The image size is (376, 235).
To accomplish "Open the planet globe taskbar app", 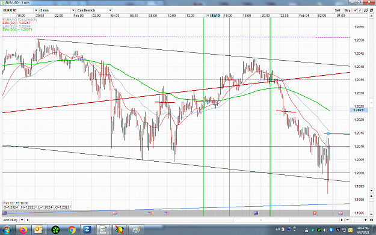I will [120, 230].
